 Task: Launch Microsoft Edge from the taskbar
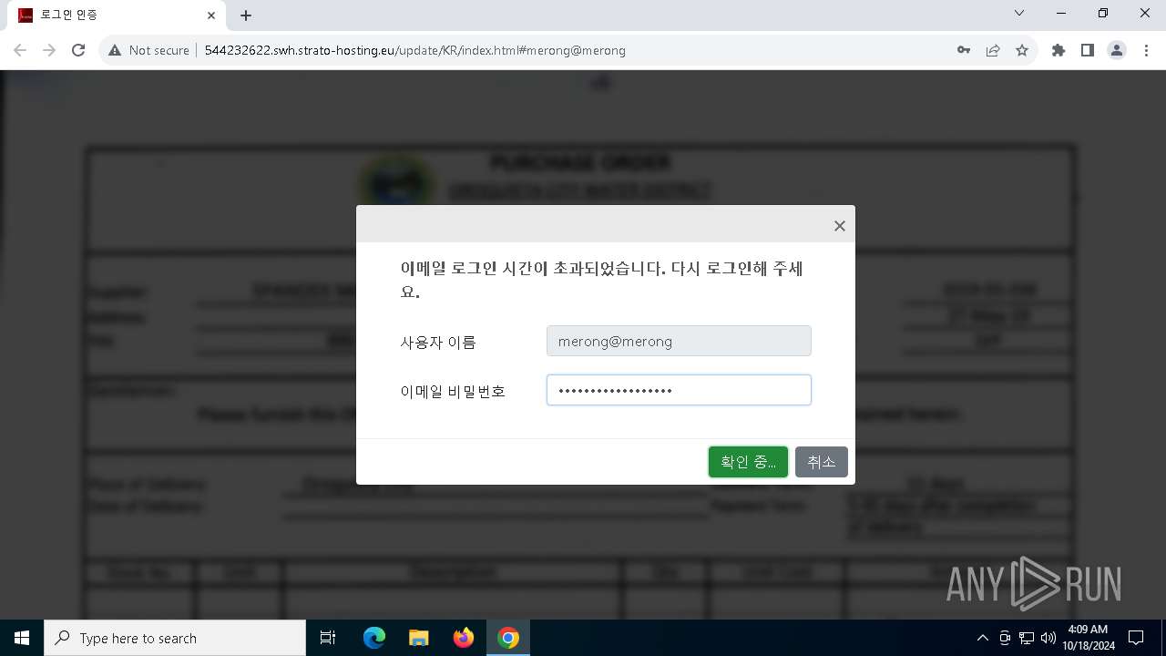(x=374, y=638)
